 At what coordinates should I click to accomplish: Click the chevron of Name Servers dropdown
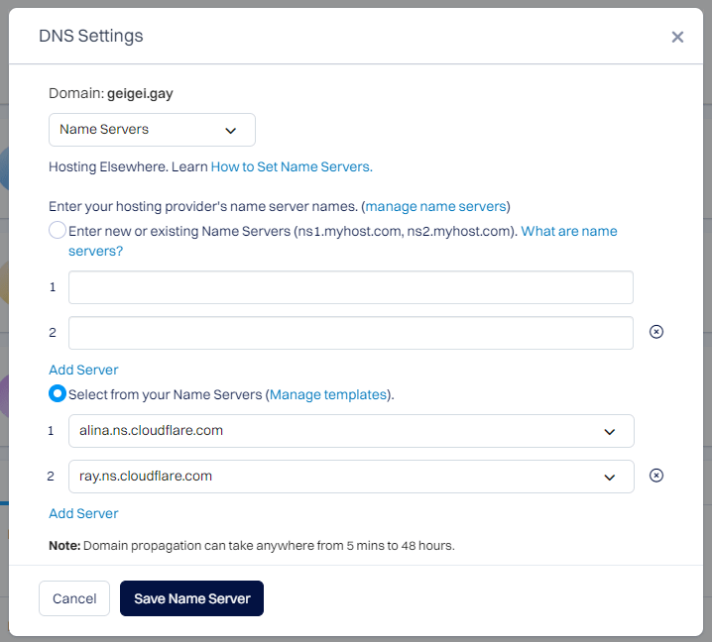(231, 131)
